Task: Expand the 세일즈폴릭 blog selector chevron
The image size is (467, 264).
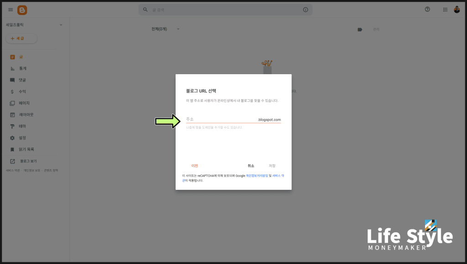Action: coord(61,25)
